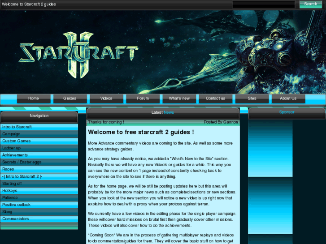Go to Achievements section
Screen dimensions: 326x244
pos(39,155)
